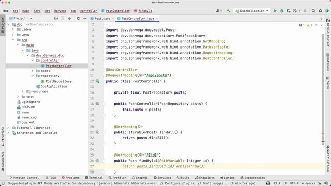Collapse all icon in Project panel header
The image size is (331, 186).
pos(69,19)
